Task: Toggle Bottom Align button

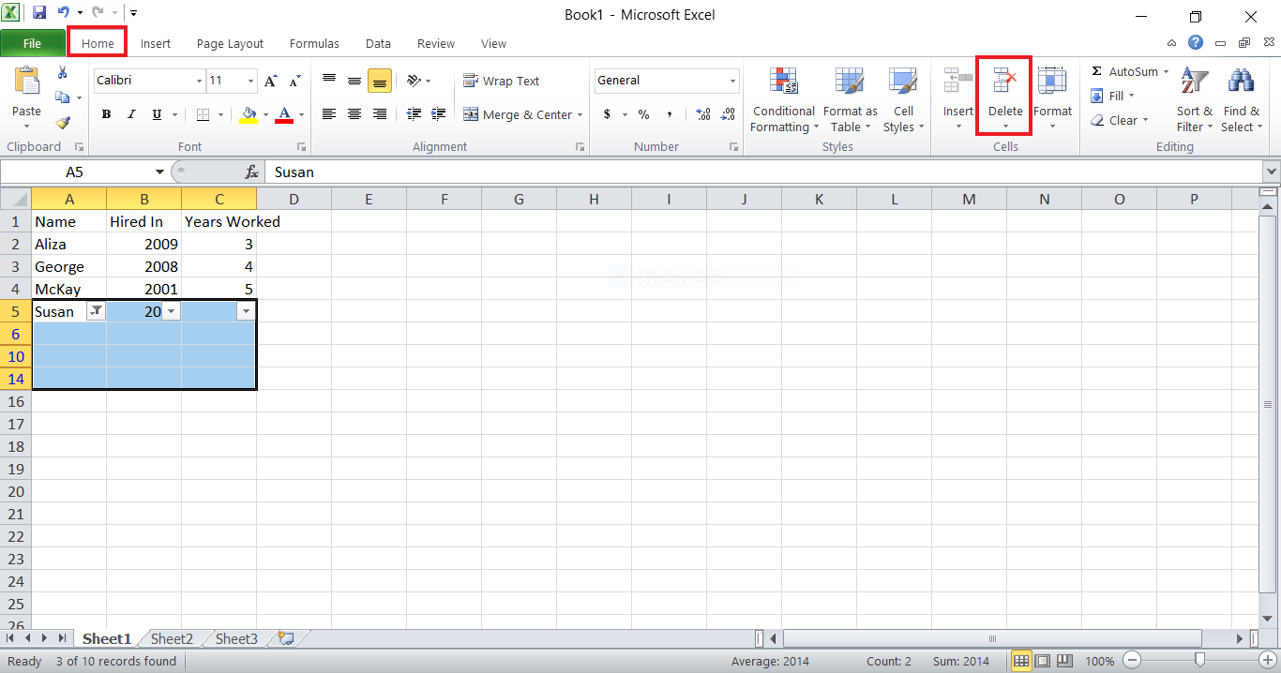Action: (380, 81)
